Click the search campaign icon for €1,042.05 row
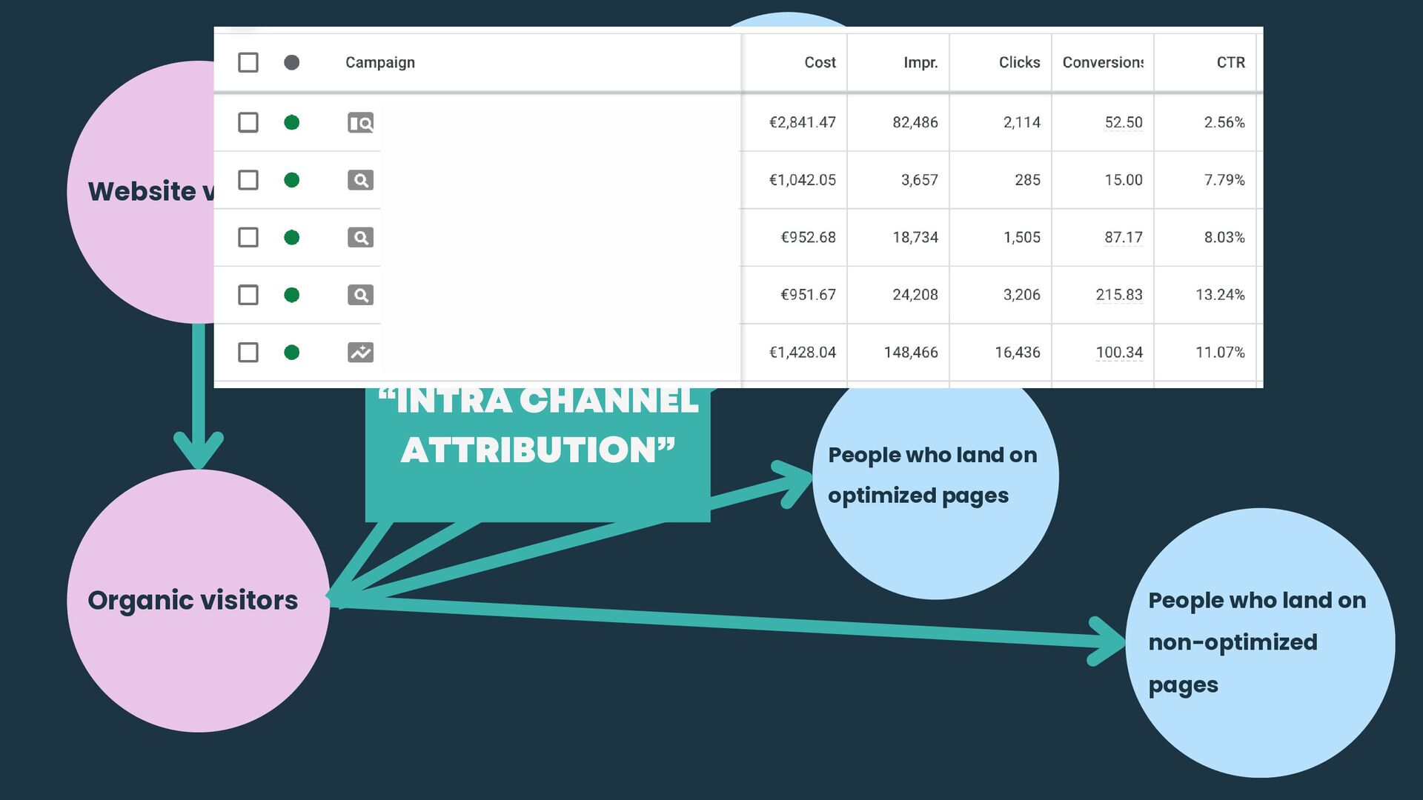This screenshot has height=800, width=1423. [360, 180]
